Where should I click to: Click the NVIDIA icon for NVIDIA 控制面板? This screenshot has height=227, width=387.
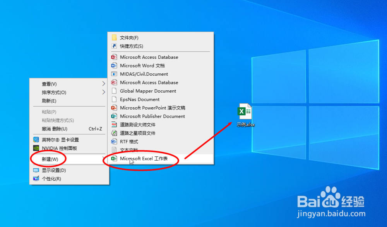[36, 148]
